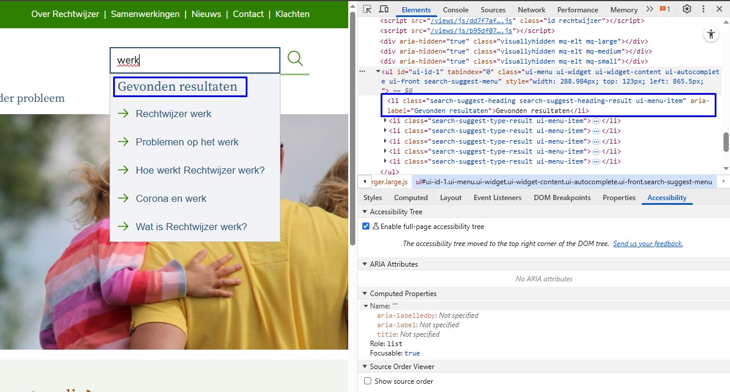Screen dimensions: 730x392
Task: Switch to the Elements tab
Action: tap(416, 9)
